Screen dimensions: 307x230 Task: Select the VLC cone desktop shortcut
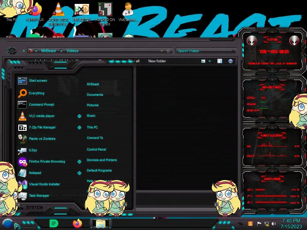pyautogui.click(x=58, y=14)
